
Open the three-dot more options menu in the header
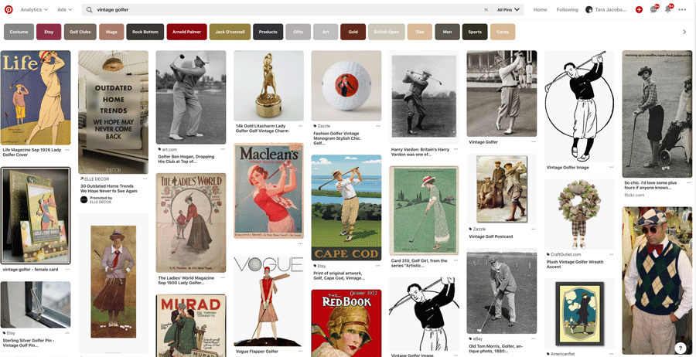tap(683, 9)
